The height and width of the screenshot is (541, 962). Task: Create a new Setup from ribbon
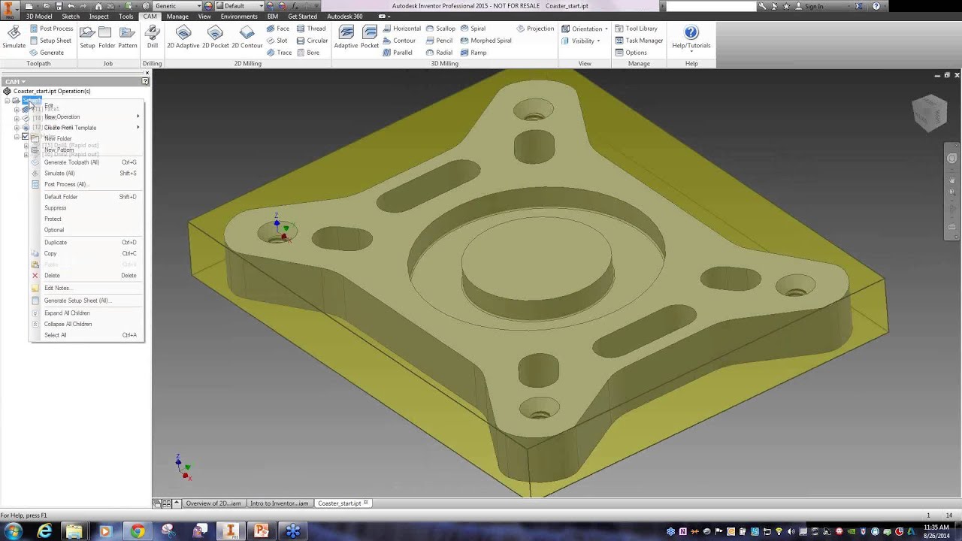tap(87, 38)
